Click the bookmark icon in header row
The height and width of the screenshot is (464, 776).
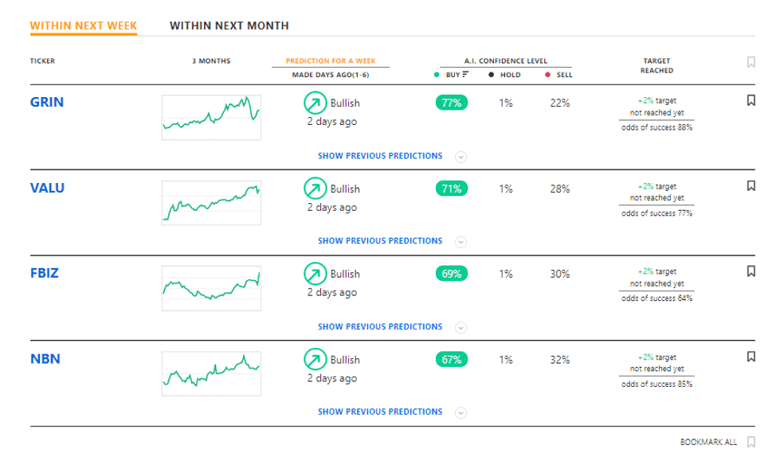pyautogui.click(x=751, y=62)
